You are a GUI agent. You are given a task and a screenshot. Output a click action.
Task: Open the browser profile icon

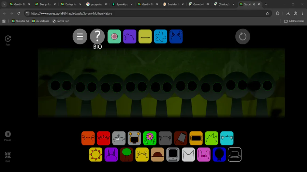point(295,13)
